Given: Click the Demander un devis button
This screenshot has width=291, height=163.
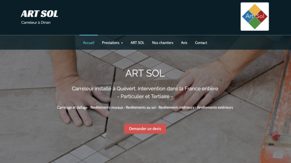Looking at the screenshot, I should click(145, 129).
